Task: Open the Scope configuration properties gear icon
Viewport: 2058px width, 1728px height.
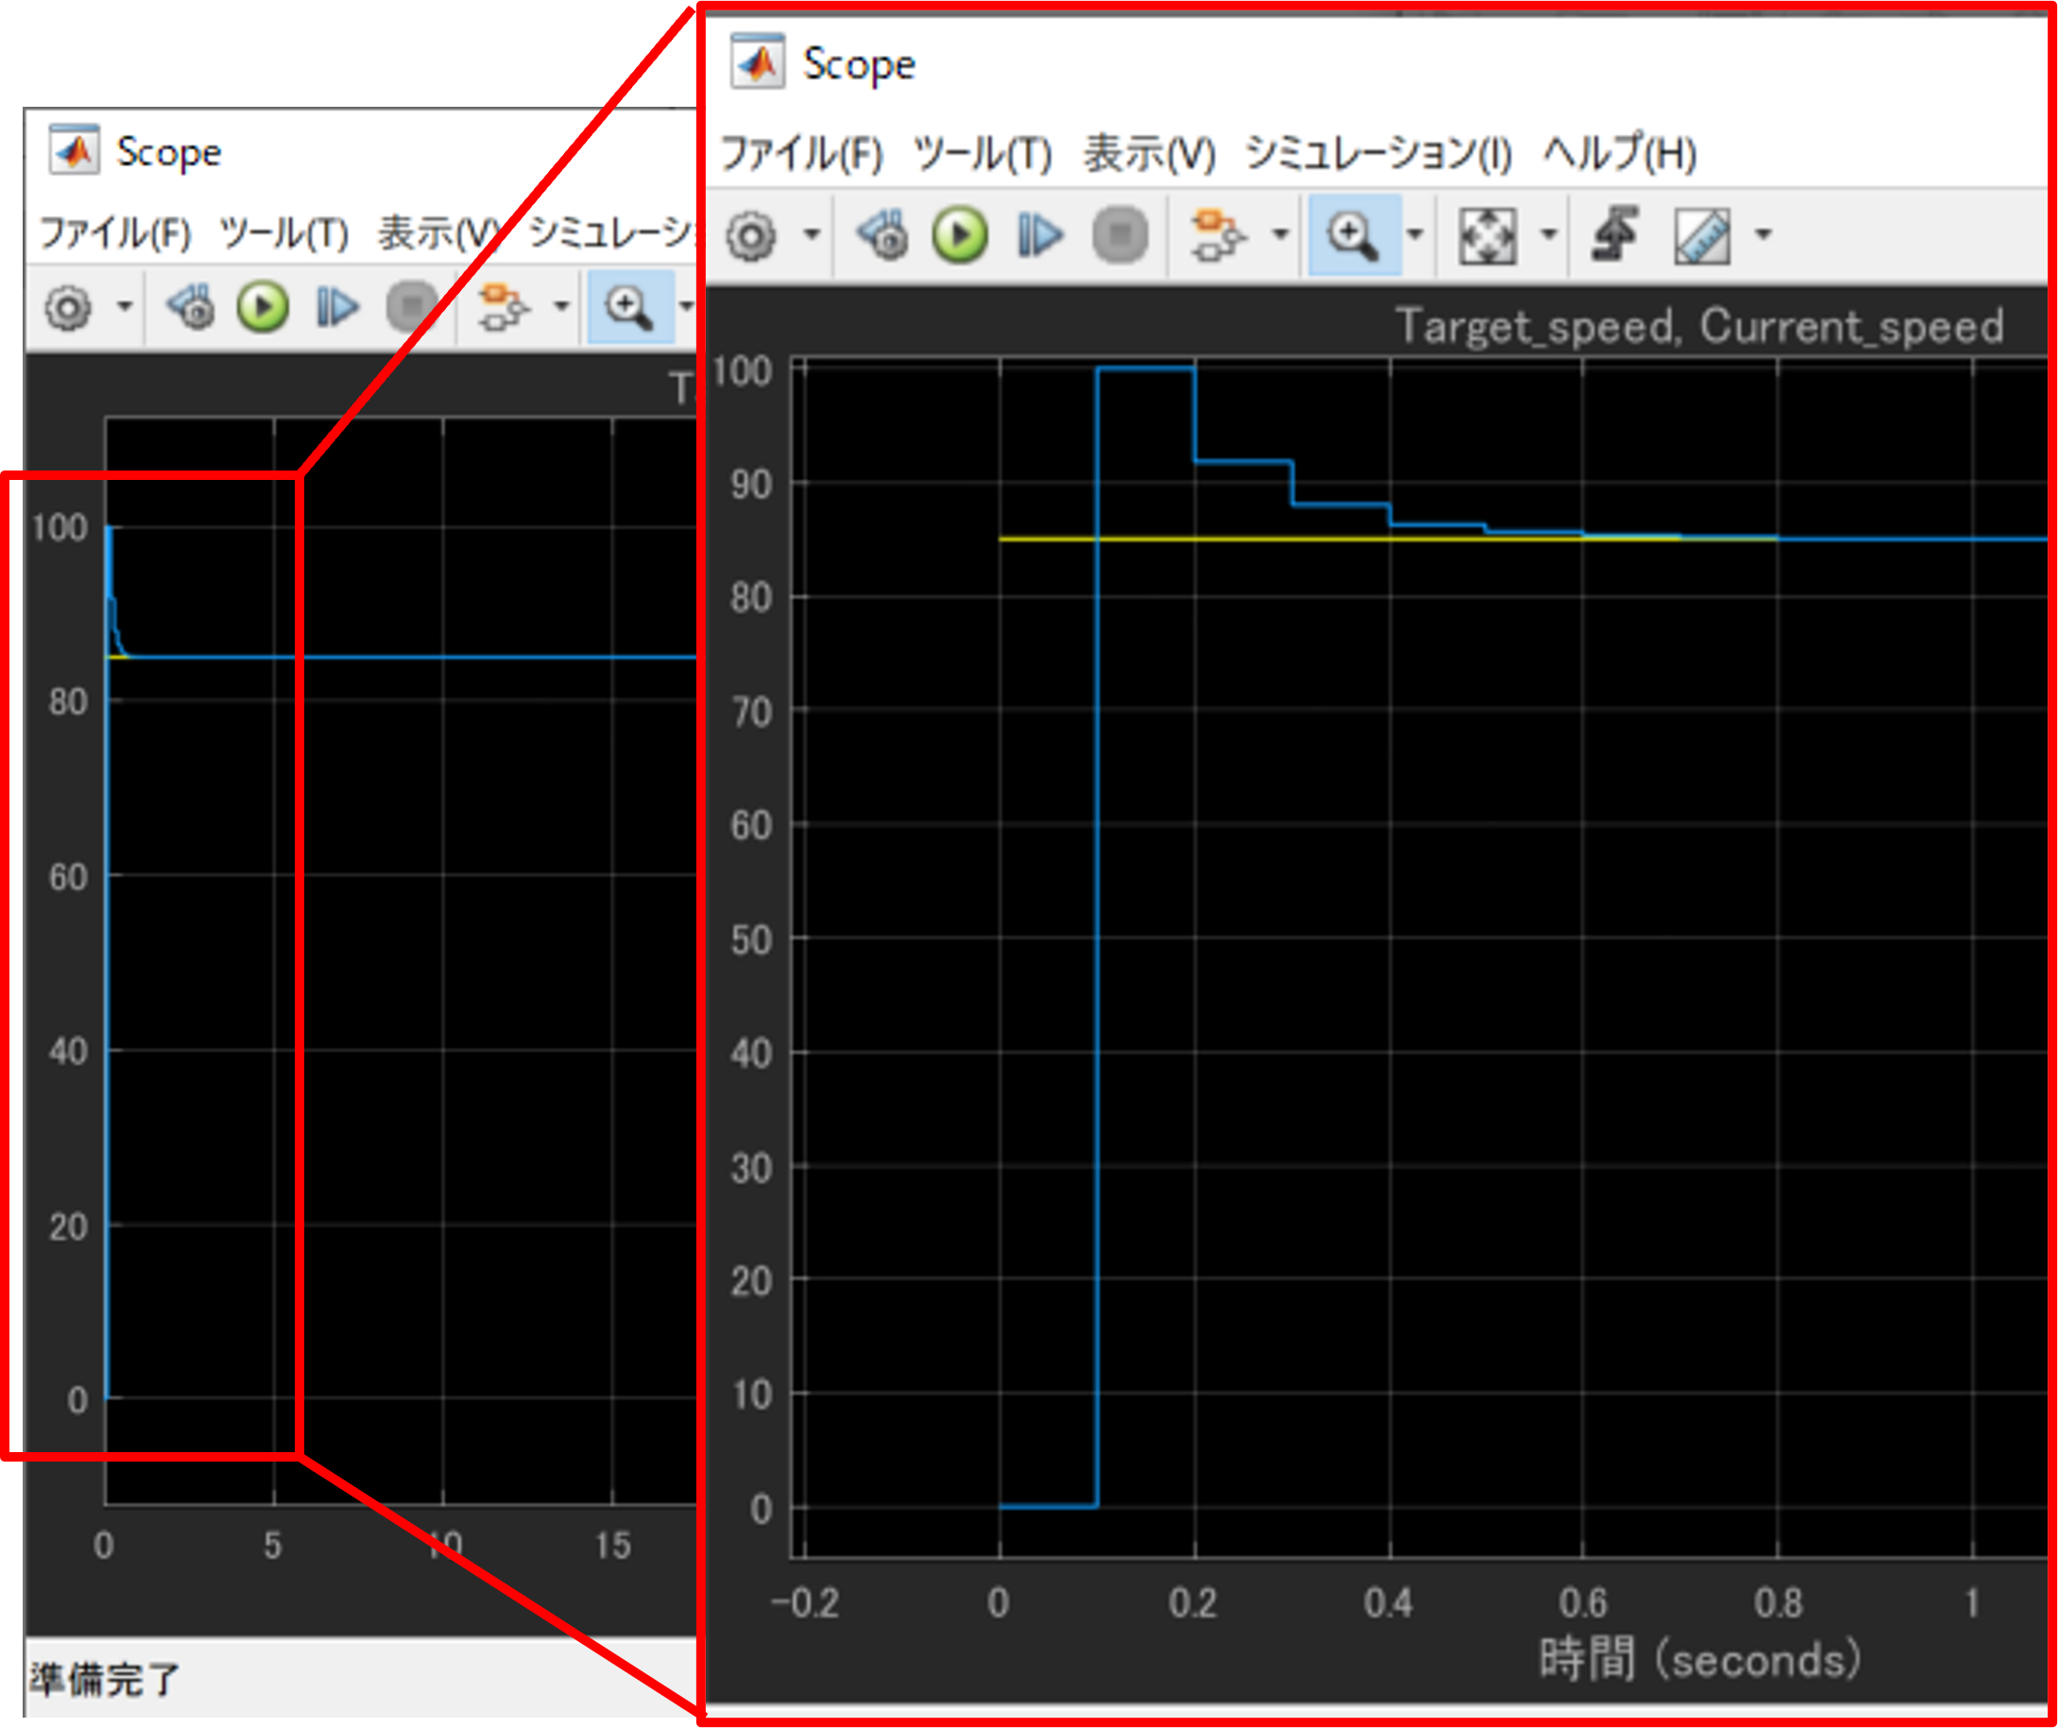Action: click(x=751, y=233)
